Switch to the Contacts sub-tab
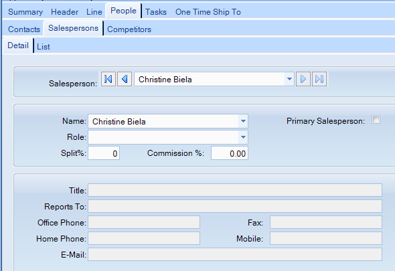Viewport: 395px width, 271px height. 24,29
